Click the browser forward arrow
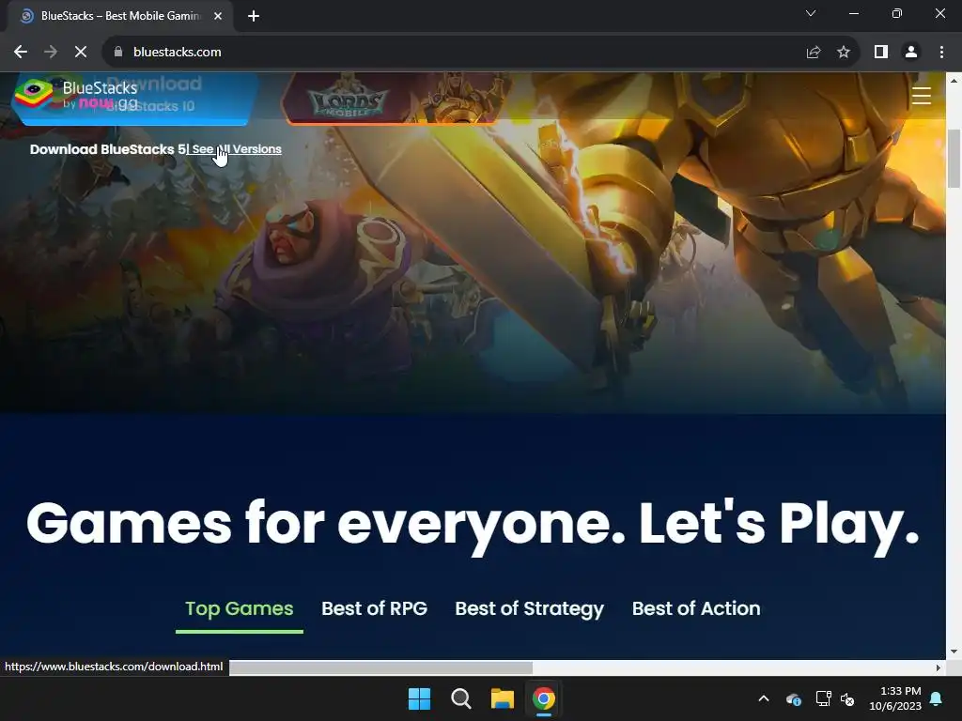The image size is (962, 721). pos(51,53)
